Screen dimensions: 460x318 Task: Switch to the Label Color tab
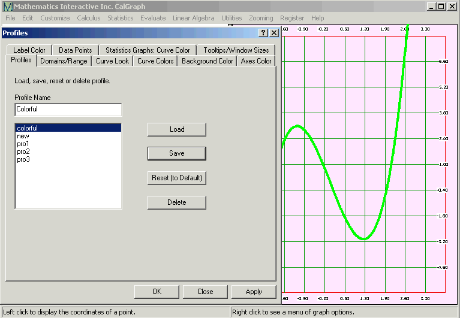[x=29, y=50]
